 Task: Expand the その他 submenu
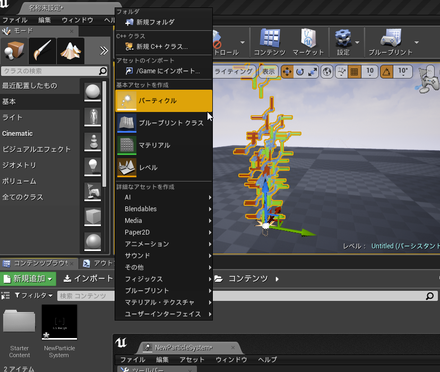[163, 267]
